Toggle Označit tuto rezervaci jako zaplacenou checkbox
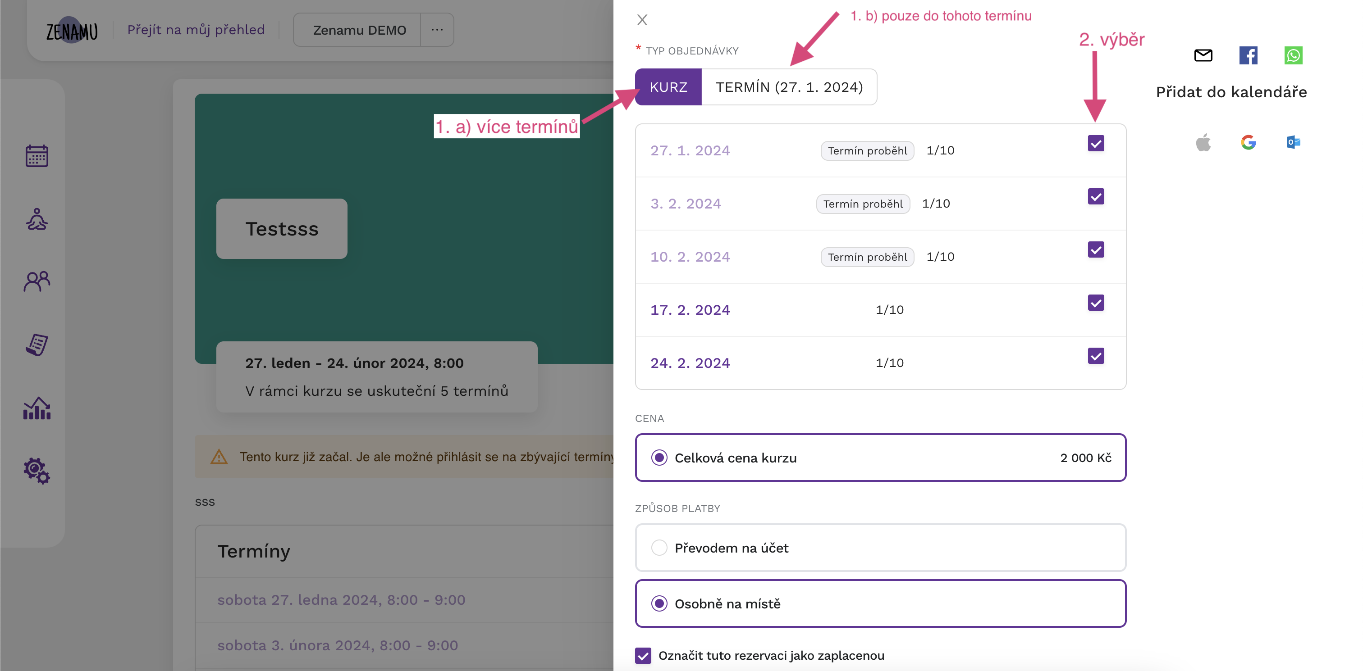 point(643,656)
